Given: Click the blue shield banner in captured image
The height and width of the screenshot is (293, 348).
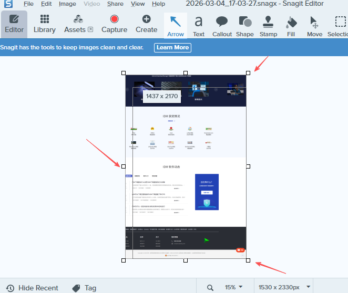Looking at the screenshot, I should tap(207, 192).
